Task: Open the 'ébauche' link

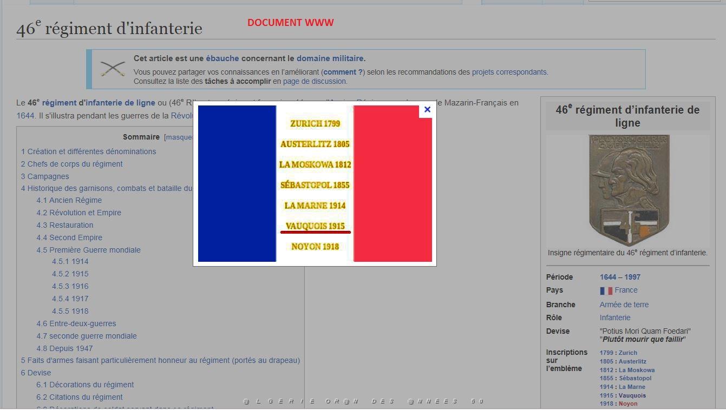Action: (222, 58)
